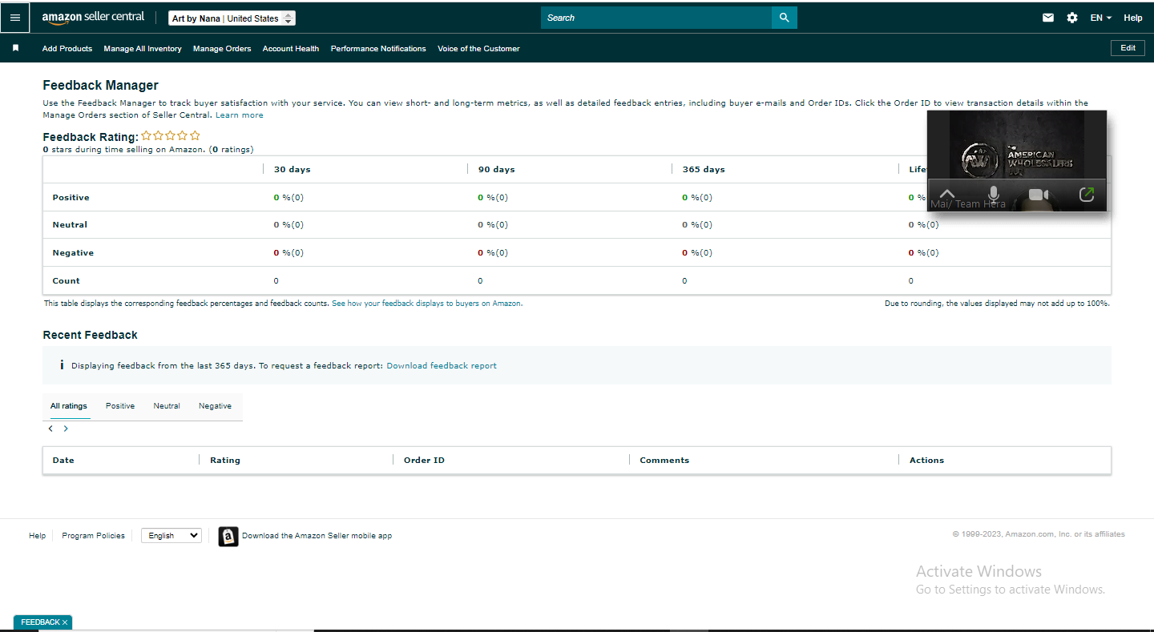The image size is (1154, 632).
Task: Click the Comments column header
Action: (664, 461)
